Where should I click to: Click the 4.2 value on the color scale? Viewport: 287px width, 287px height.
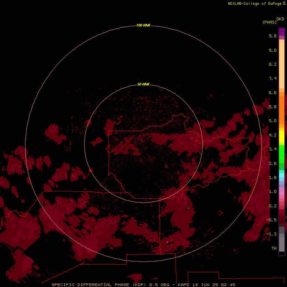click(273, 135)
